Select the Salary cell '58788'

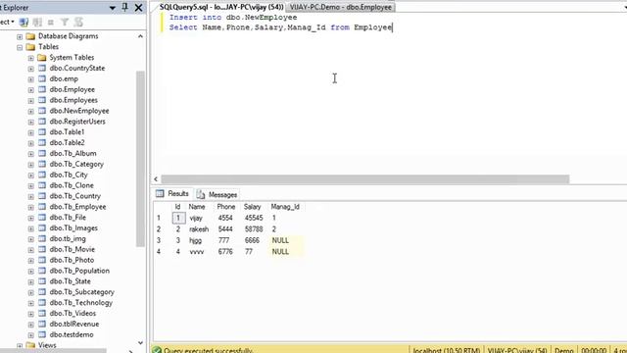coord(254,229)
